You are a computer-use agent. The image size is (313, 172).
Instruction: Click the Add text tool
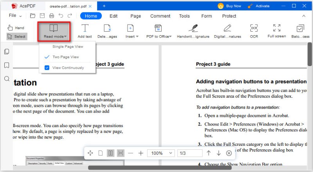[85, 31]
